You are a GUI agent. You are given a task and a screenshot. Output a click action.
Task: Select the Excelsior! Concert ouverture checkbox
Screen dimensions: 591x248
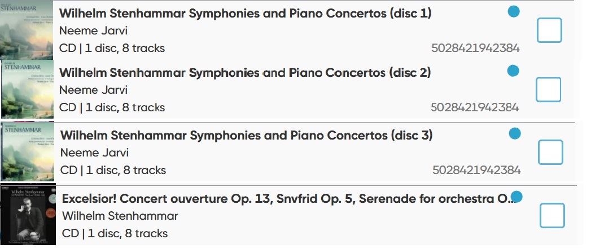click(x=552, y=215)
